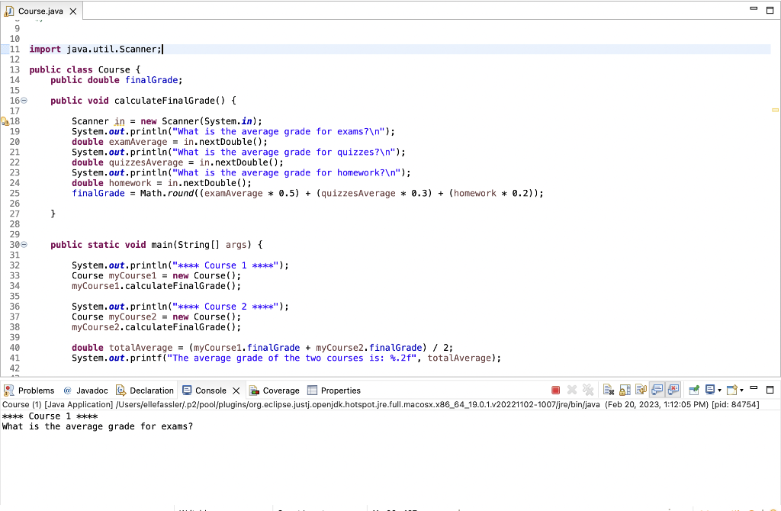Click the Remove Launch icon
The height and width of the screenshot is (511, 781).
[572, 390]
